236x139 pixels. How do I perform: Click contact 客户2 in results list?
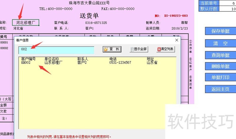82,62
